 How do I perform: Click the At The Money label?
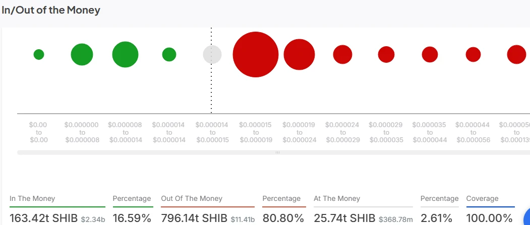tap(337, 198)
